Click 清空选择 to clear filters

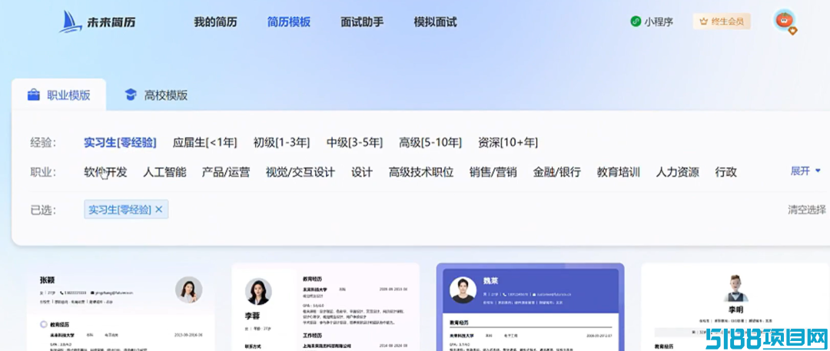coord(807,210)
